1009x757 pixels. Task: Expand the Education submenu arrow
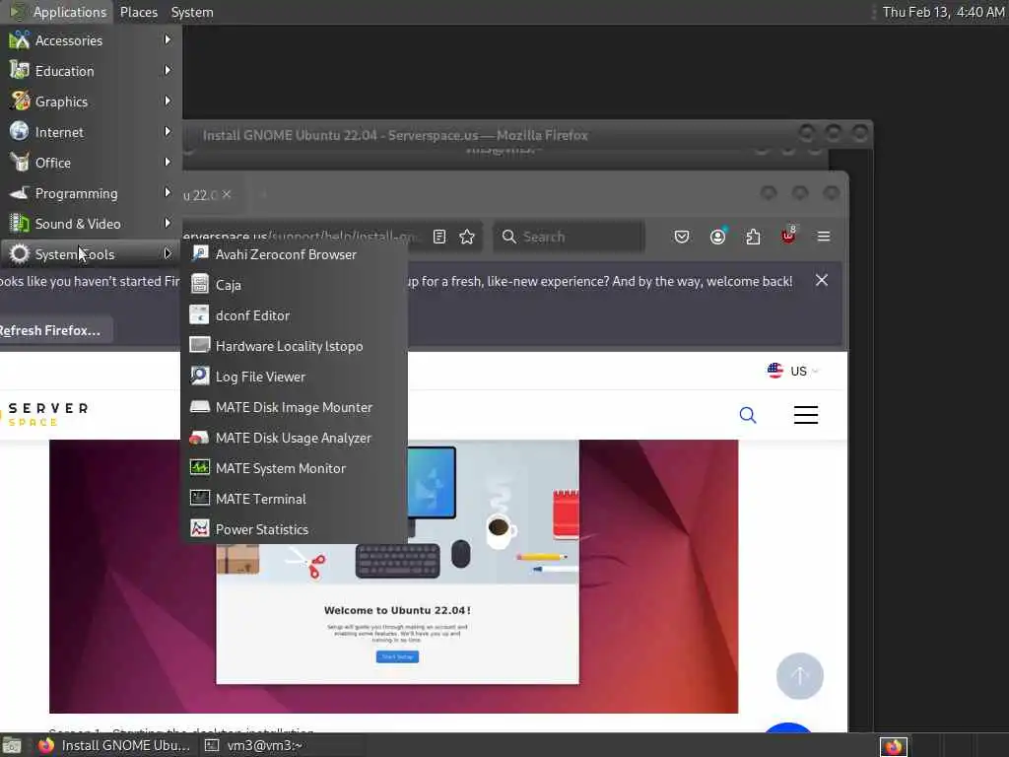[168, 70]
